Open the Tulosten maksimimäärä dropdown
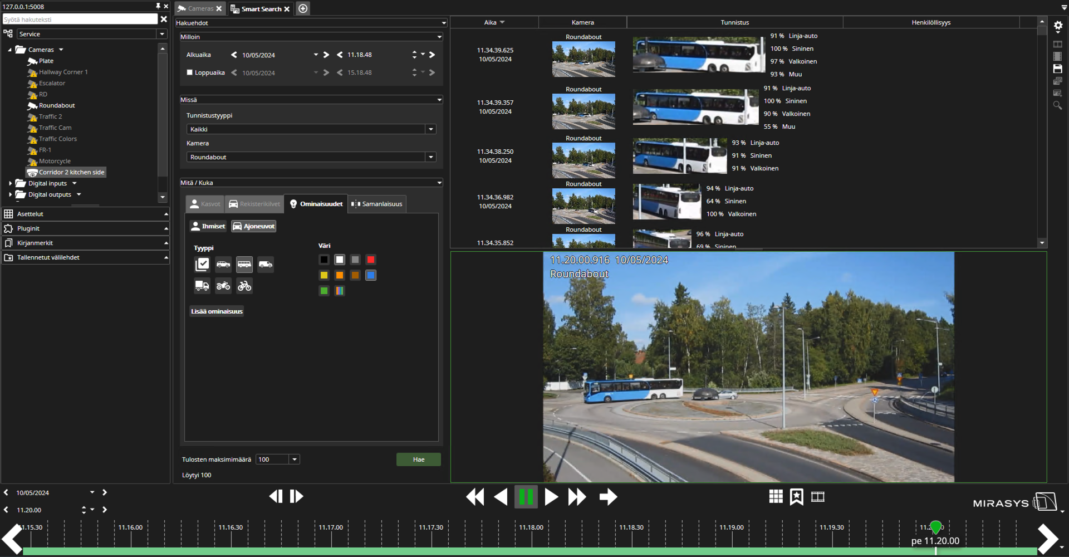The height and width of the screenshot is (557, 1069). coord(295,460)
